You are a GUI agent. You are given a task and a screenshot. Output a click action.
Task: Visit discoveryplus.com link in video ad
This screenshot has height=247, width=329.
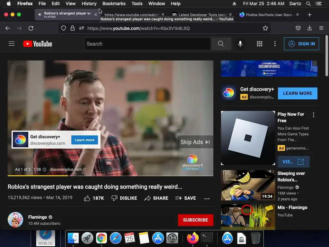click(x=67, y=169)
